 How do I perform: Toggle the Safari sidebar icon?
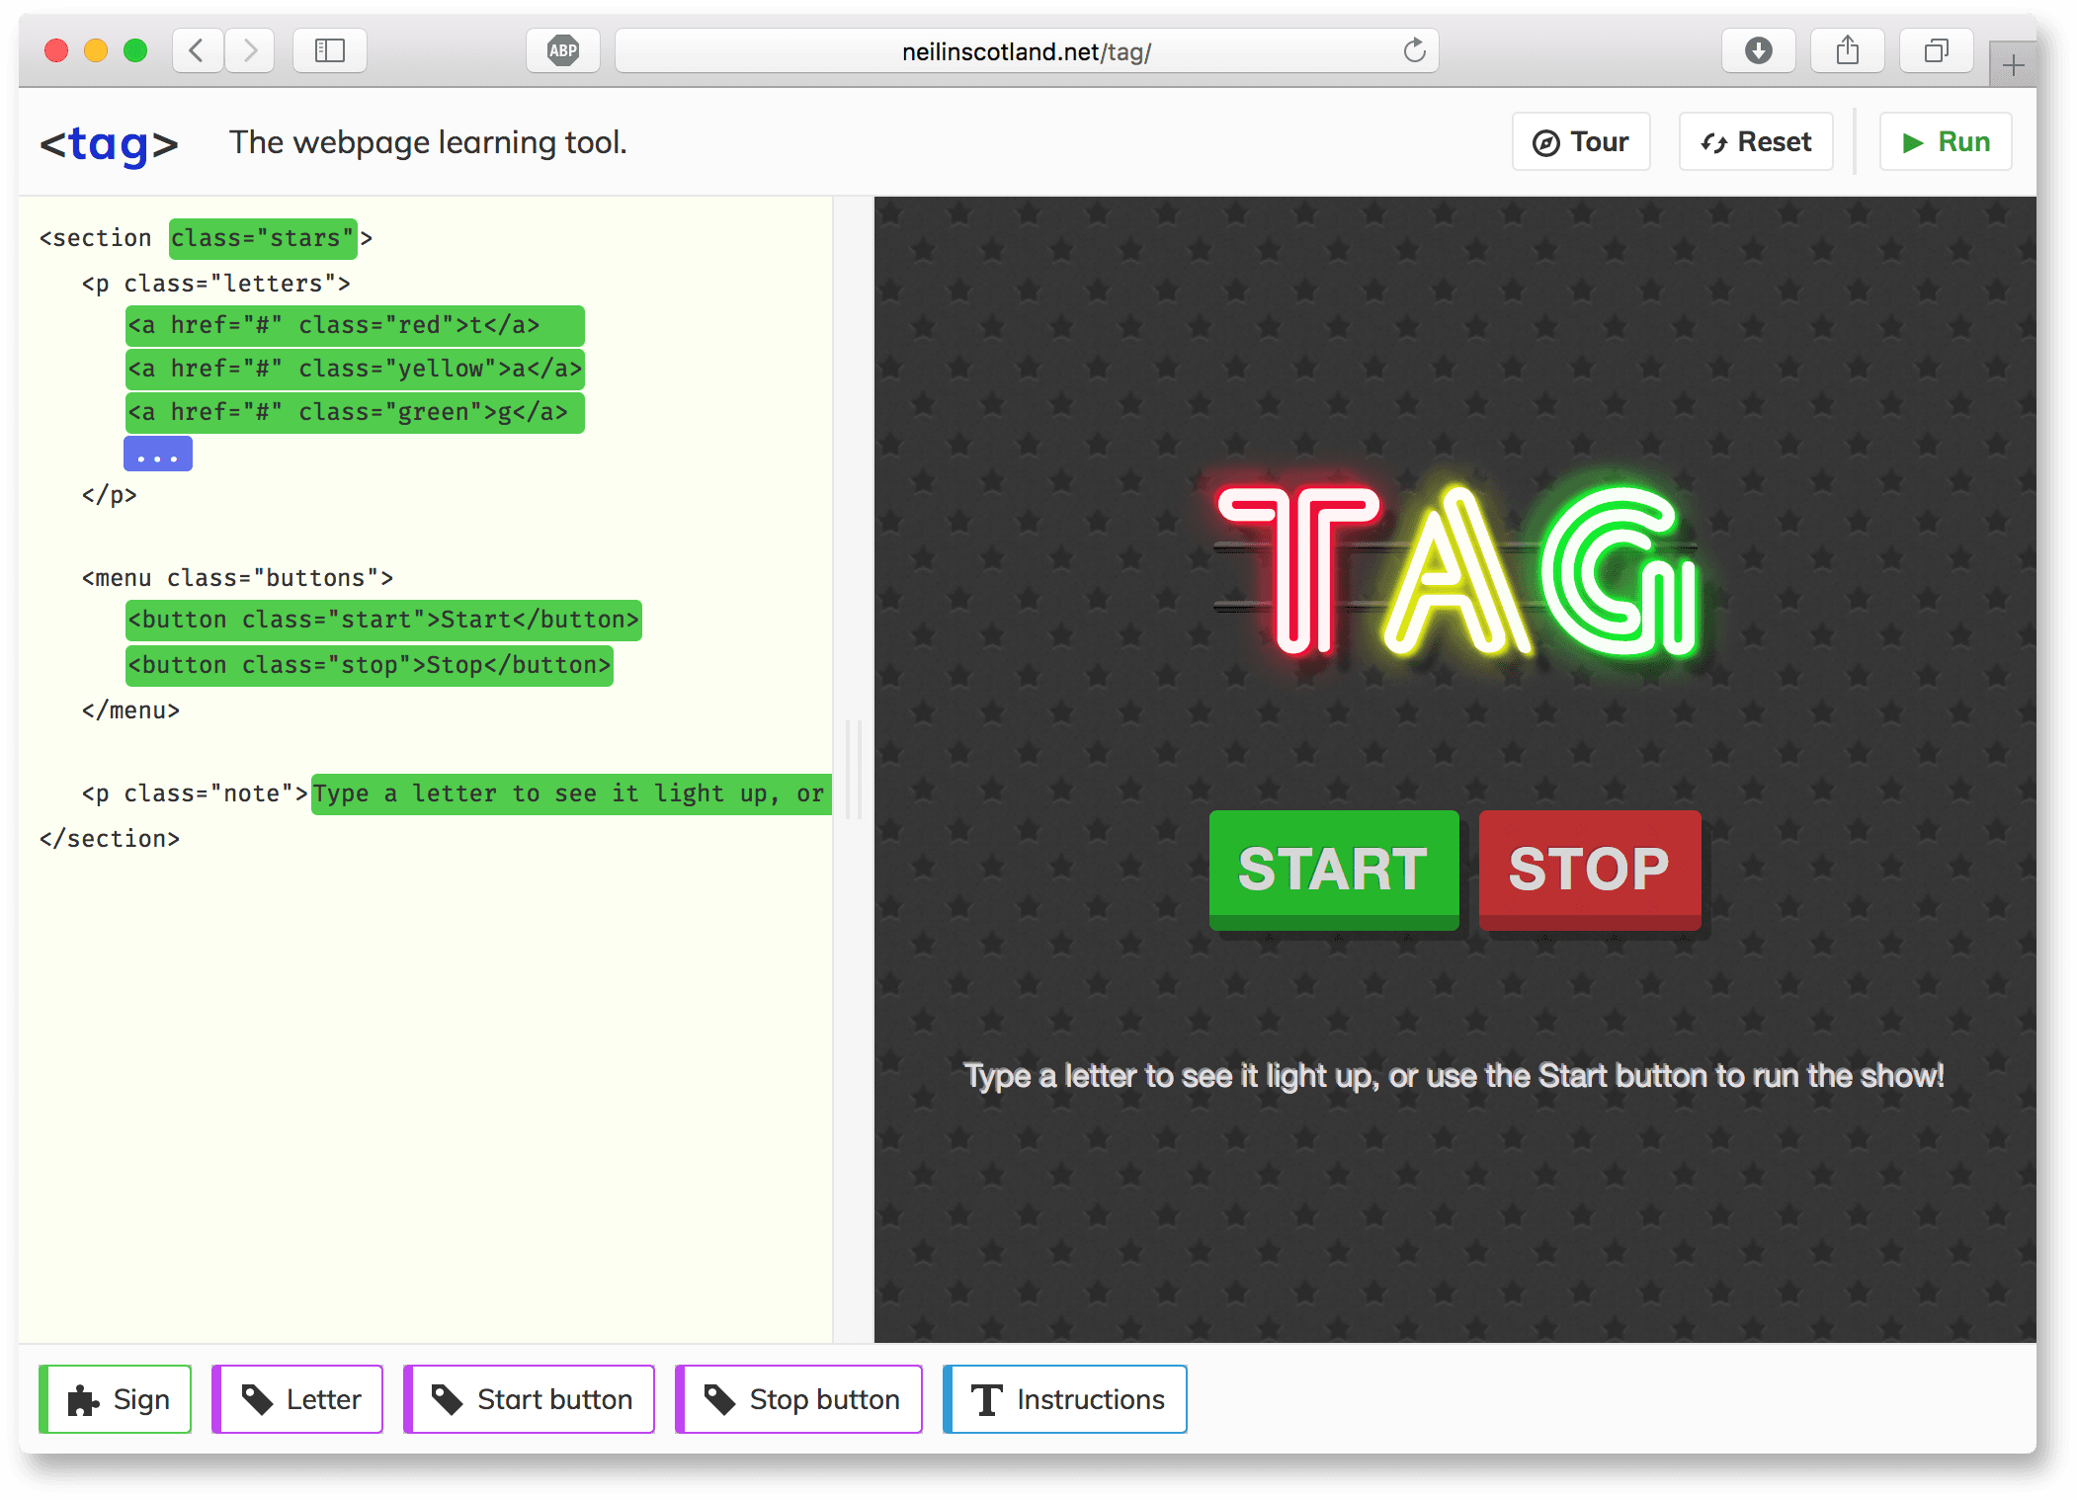point(329,50)
